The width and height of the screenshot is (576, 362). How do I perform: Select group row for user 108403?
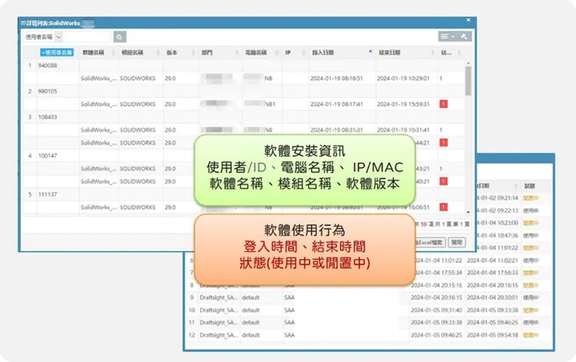tap(244, 117)
